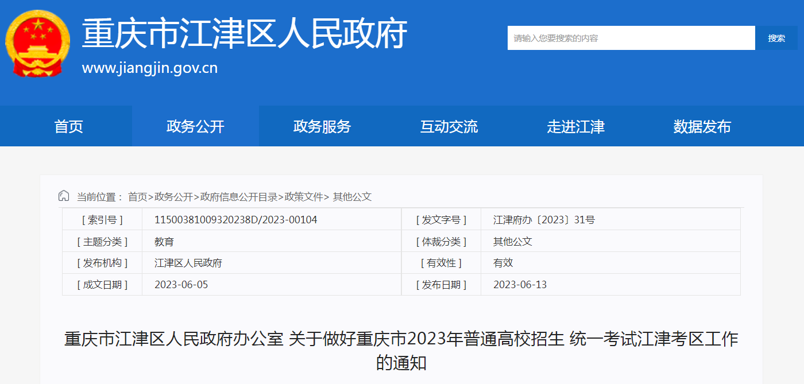Click the national emblem logo
Screen dimensions: 804x384
pyautogui.click(x=37, y=44)
